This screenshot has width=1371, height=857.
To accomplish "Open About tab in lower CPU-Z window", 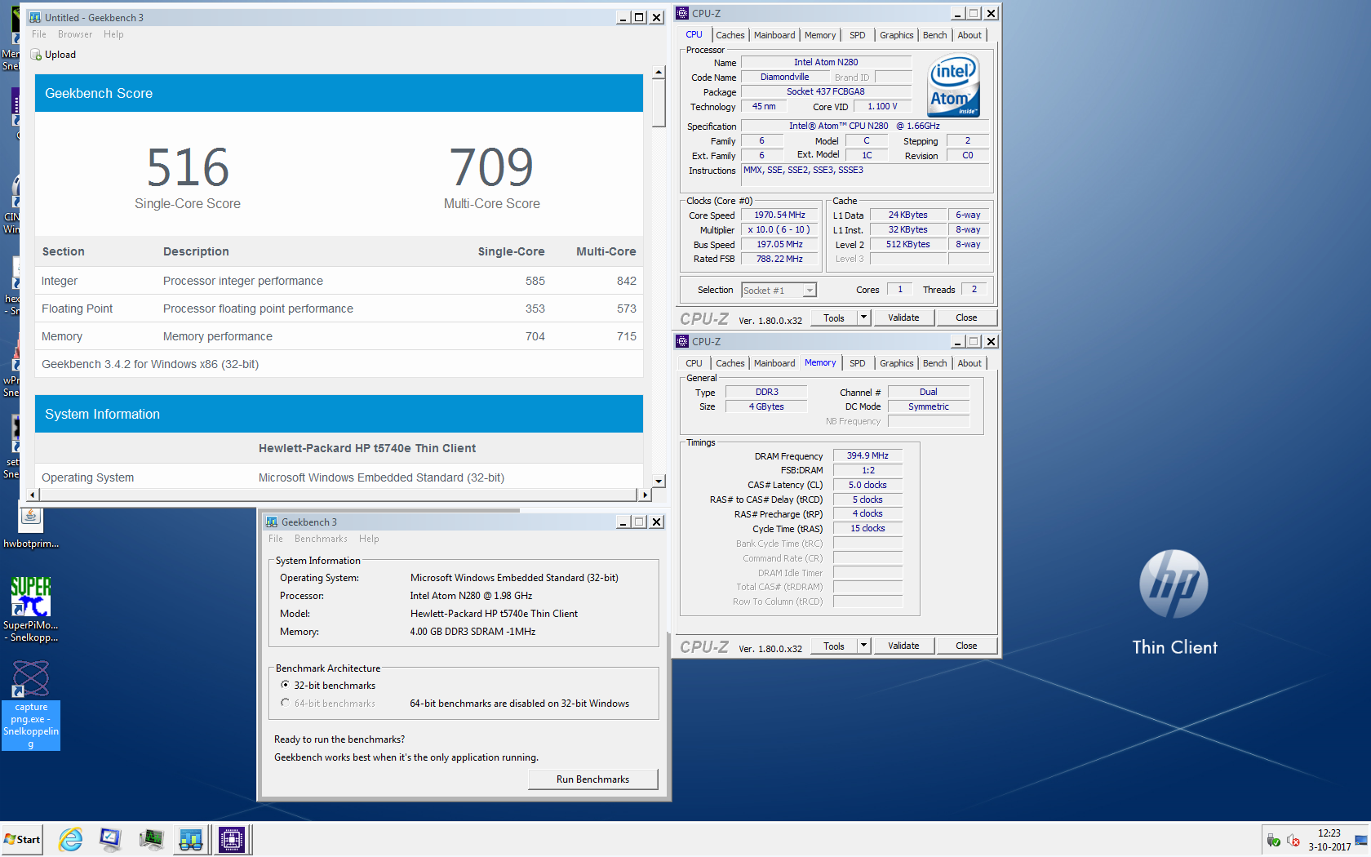I will [x=969, y=363].
